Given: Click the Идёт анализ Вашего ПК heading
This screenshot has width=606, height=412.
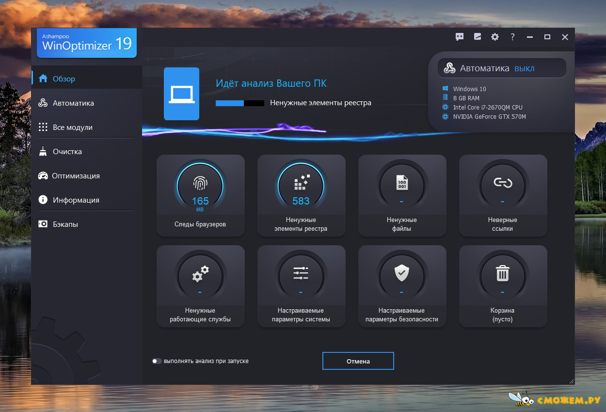Looking at the screenshot, I should [x=271, y=83].
